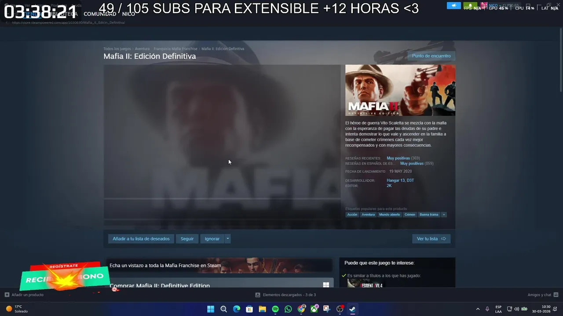
Task: Open the COMUNIDAD tab in Steam
Action: [x=100, y=14]
